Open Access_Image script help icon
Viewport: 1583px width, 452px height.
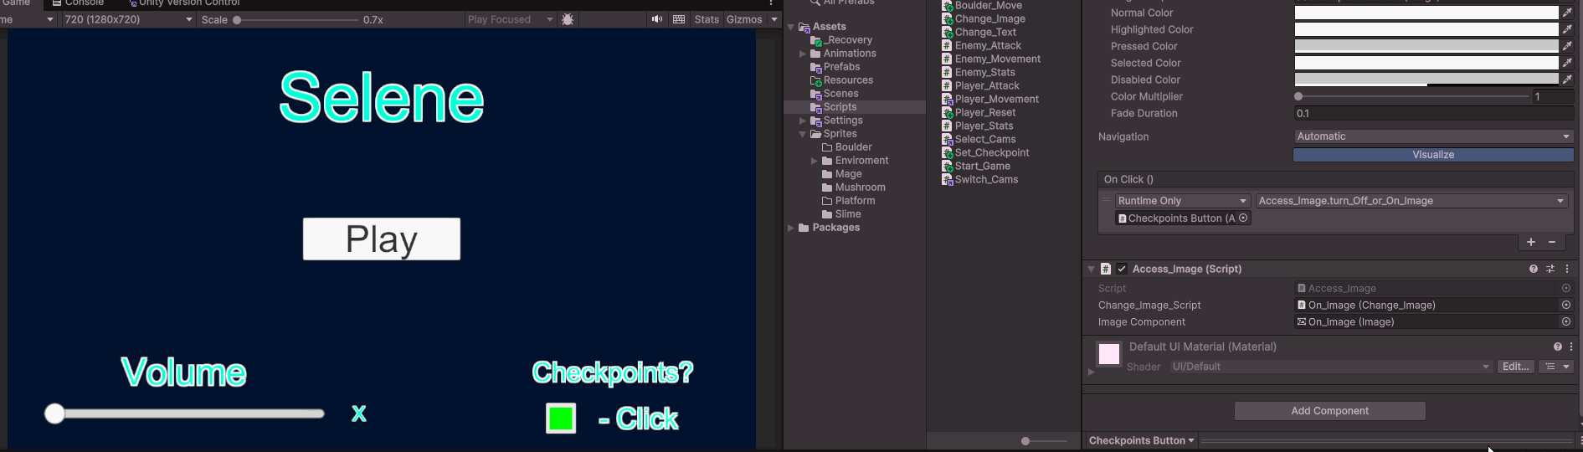[1534, 269]
